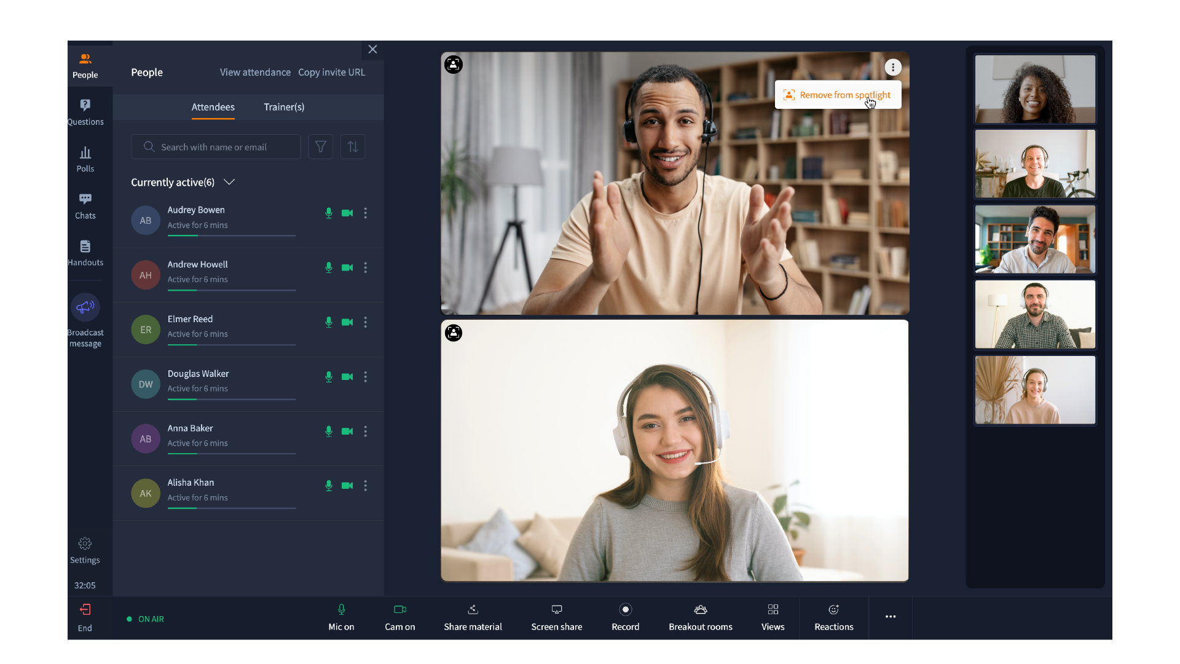Open the People sidebar panel
1180x664 pixels.
coord(85,66)
